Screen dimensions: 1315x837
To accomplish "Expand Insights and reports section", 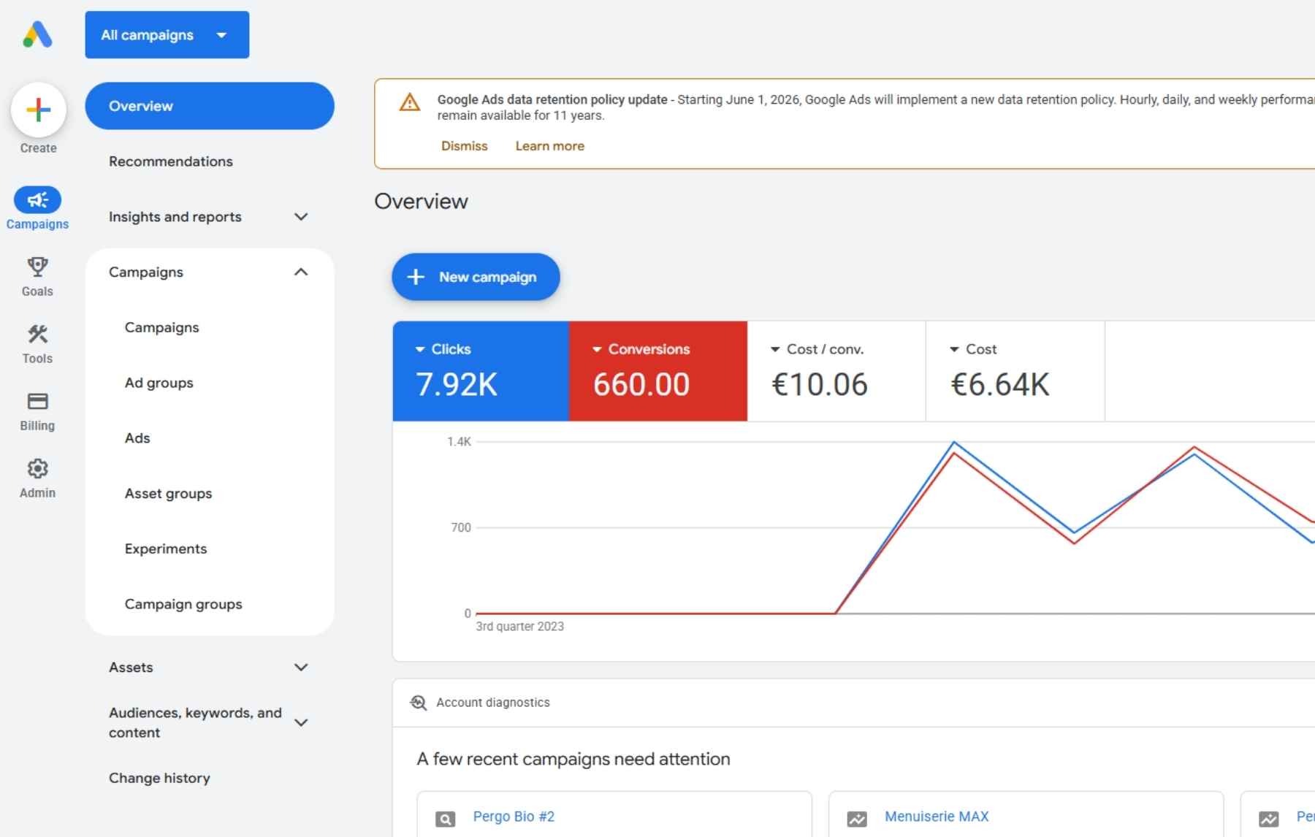I will 301,217.
